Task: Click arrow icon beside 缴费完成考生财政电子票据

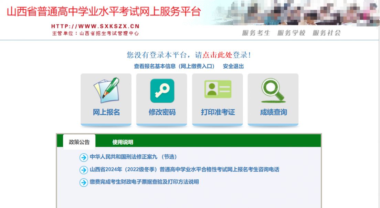Action: point(84,182)
